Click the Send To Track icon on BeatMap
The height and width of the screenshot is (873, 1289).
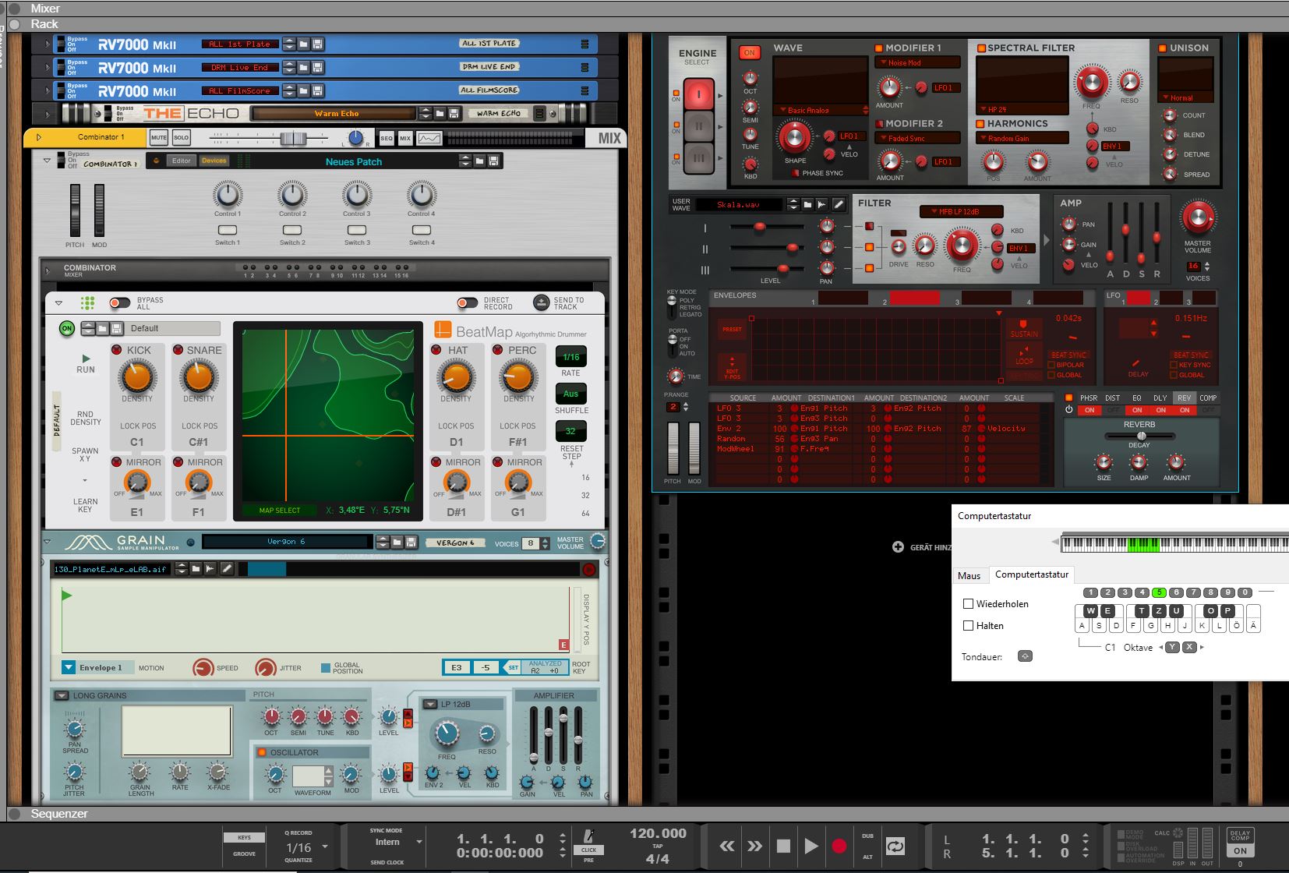click(541, 302)
